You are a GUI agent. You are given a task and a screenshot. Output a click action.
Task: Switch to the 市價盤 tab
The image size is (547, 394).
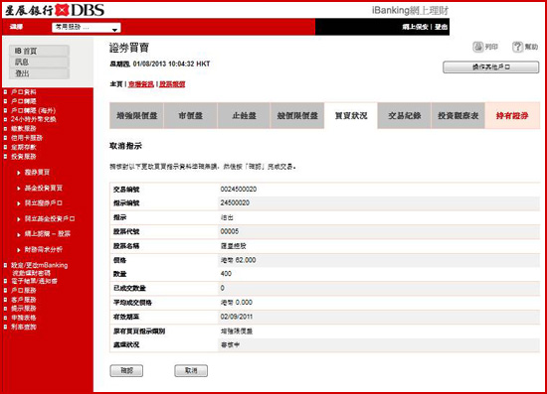coord(191,115)
